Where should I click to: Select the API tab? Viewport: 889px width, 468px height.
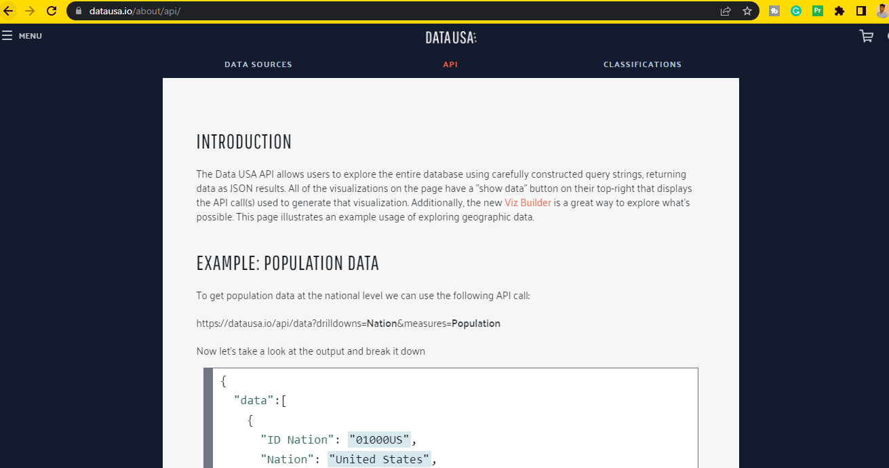tap(450, 64)
